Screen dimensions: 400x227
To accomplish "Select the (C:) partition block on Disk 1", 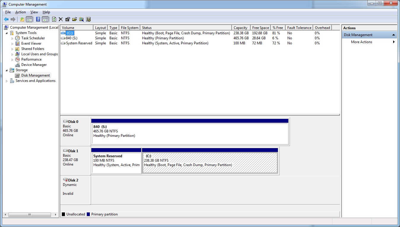I will [210, 161].
